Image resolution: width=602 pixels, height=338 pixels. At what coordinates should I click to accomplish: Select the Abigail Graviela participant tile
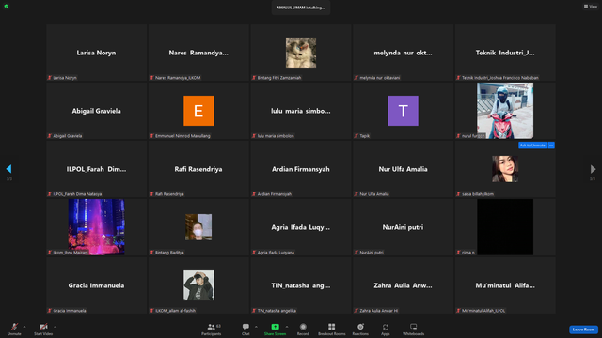[96, 111]
